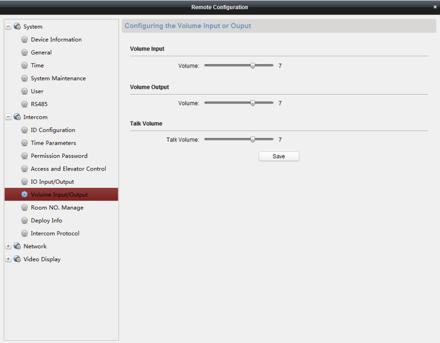Click the gear icon beside Room NO. Manage
The image size is (440, 343).
[x=24, y=207]
